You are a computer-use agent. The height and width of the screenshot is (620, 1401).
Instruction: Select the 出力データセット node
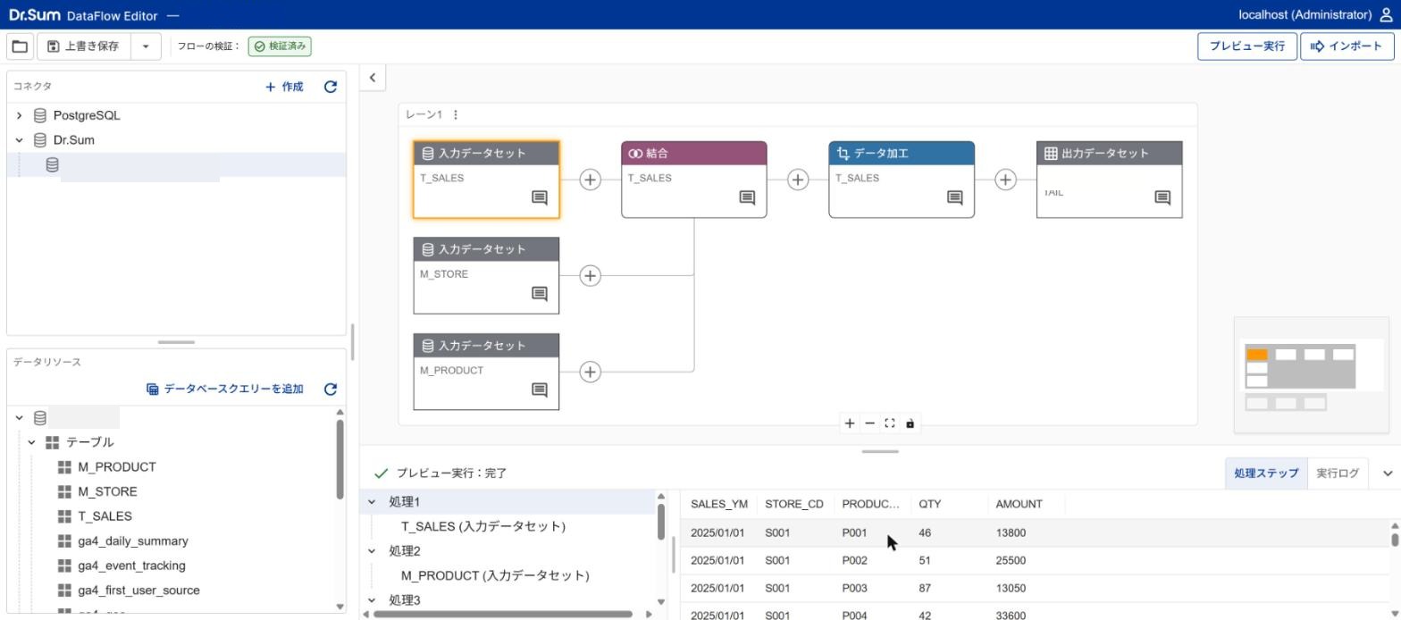(x=1109, y=180)
